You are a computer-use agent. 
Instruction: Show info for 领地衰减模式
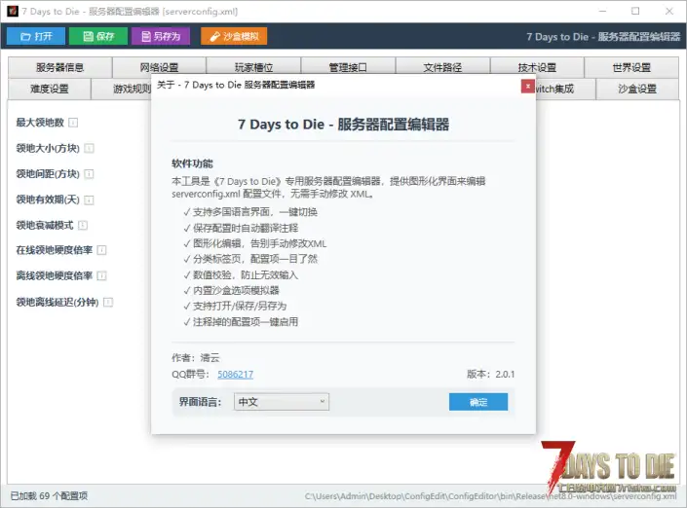click(83, 225)
